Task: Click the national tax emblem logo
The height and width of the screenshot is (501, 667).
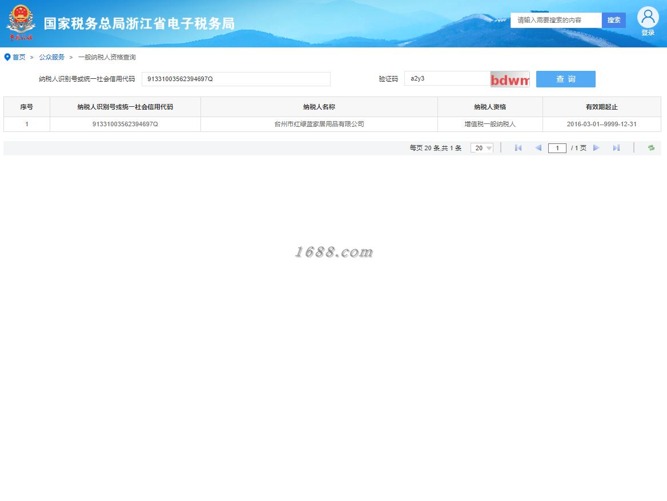Action: (x=21, y=23)
